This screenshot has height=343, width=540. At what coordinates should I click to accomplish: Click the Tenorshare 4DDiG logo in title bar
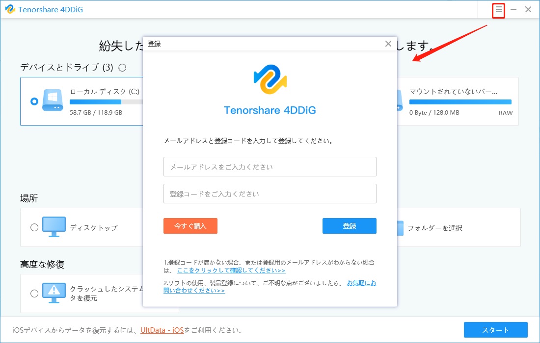tap(10, 9)
